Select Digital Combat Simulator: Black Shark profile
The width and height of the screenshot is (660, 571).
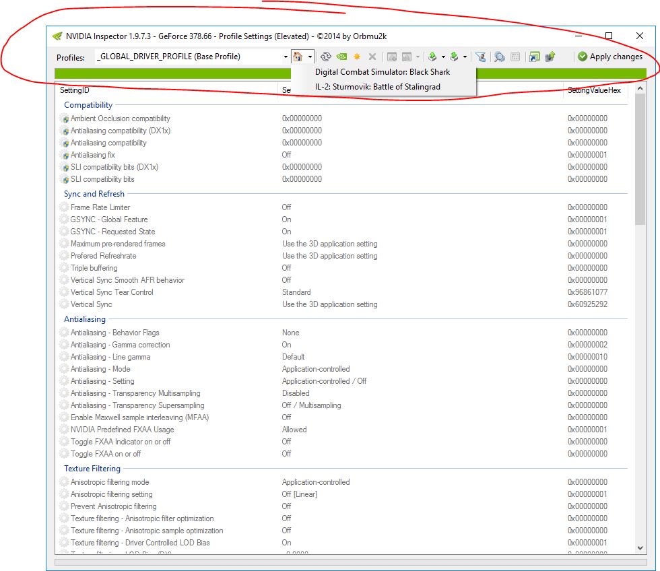tap(383, 72)
